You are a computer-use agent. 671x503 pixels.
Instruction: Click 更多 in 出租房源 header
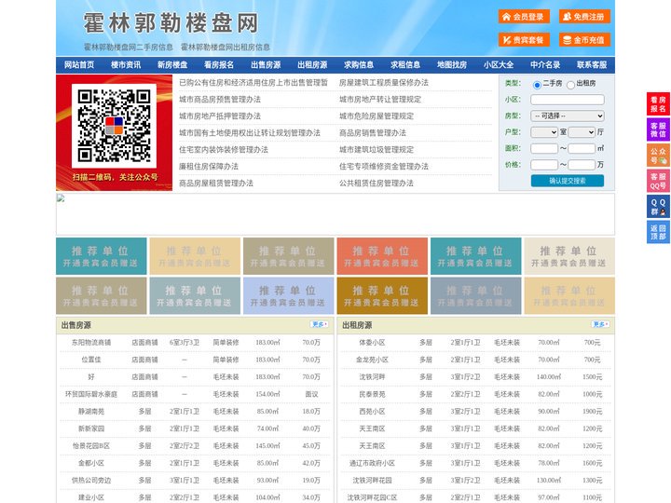coord(600,325)
